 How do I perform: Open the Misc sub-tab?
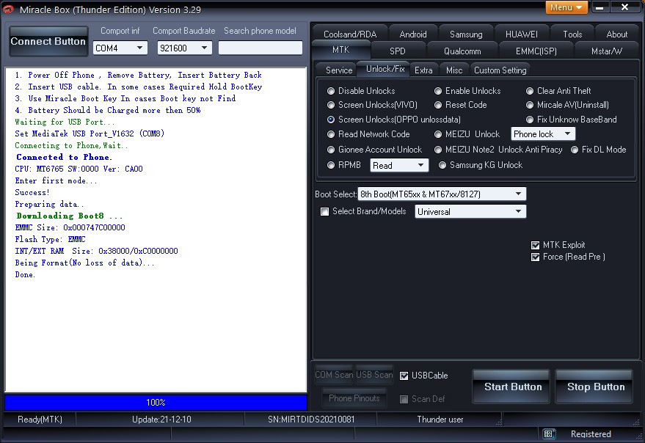coord(454,70)
